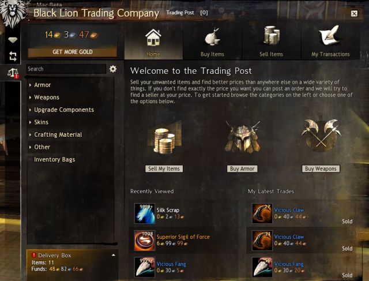Open the trading post scales icon
Viewport: 369px width, 281px height.
(x=13, y=73)
